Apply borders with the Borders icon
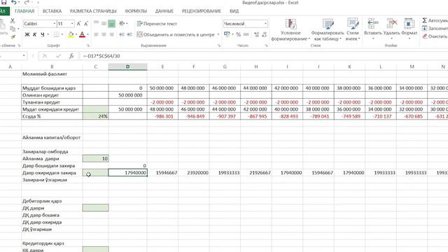Image resolution: width=448 pixels, height=252 pixels. (57, 34)
